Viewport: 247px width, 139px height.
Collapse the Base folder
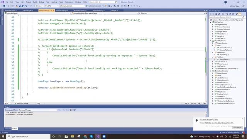213,46
